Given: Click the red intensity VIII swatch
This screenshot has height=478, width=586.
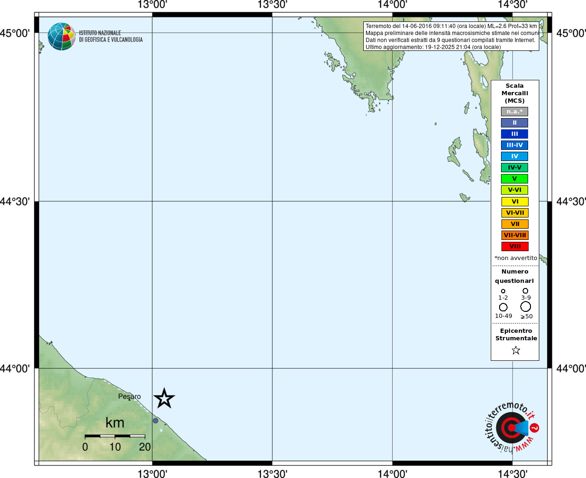Looking at the screenshot, I should click(515, 246).
